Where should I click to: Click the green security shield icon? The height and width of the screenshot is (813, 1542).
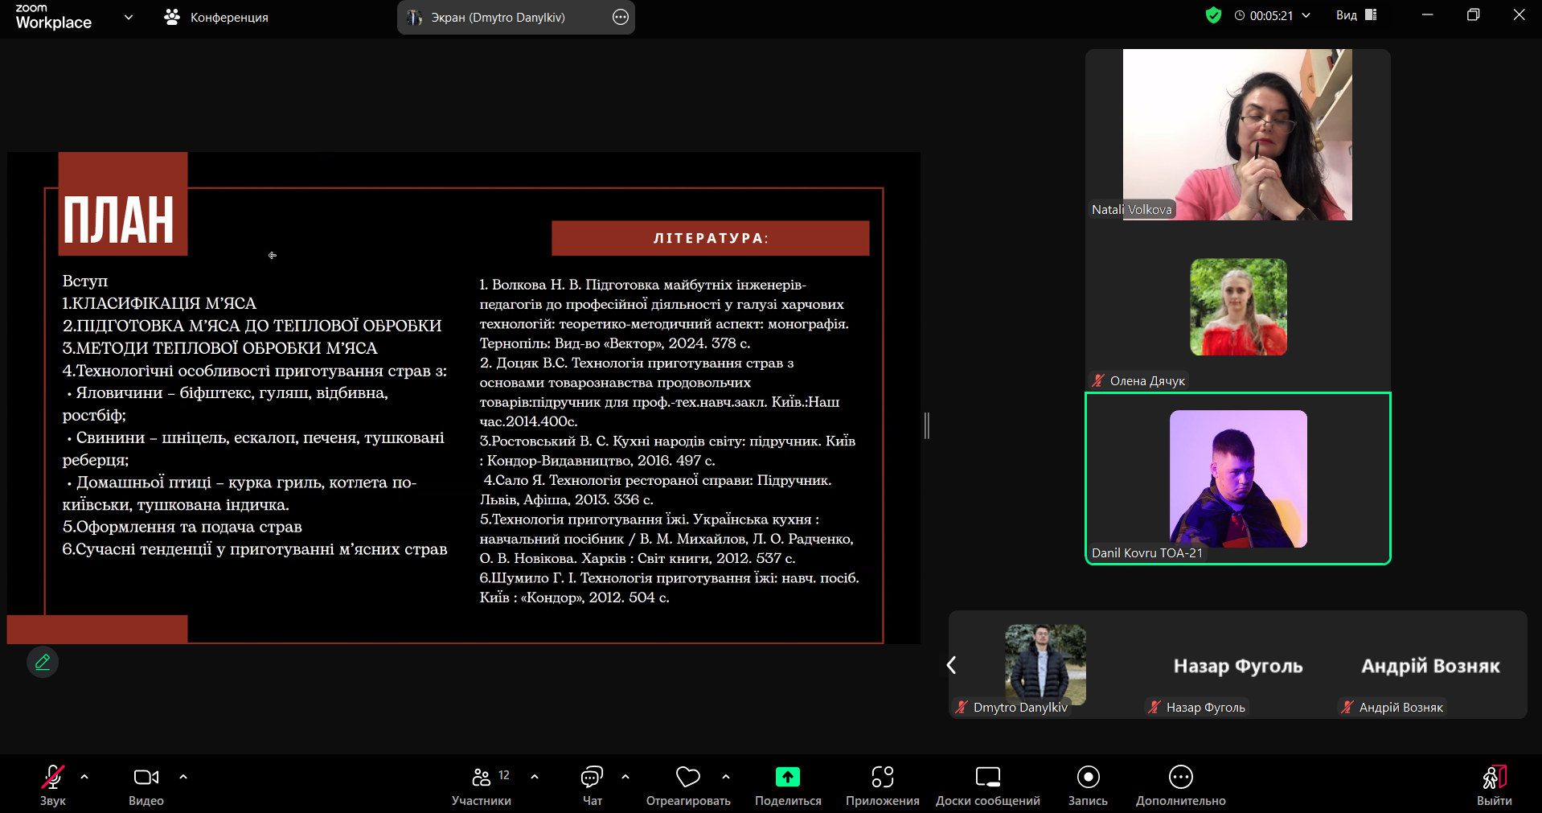[1213, 15]
